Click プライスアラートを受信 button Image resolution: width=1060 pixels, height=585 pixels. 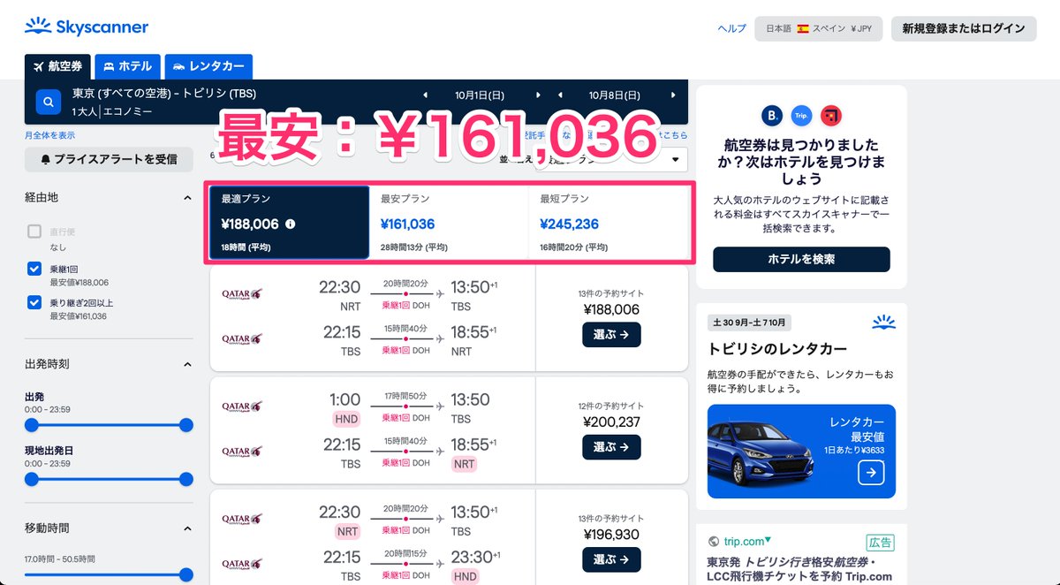tap(109, 159)
